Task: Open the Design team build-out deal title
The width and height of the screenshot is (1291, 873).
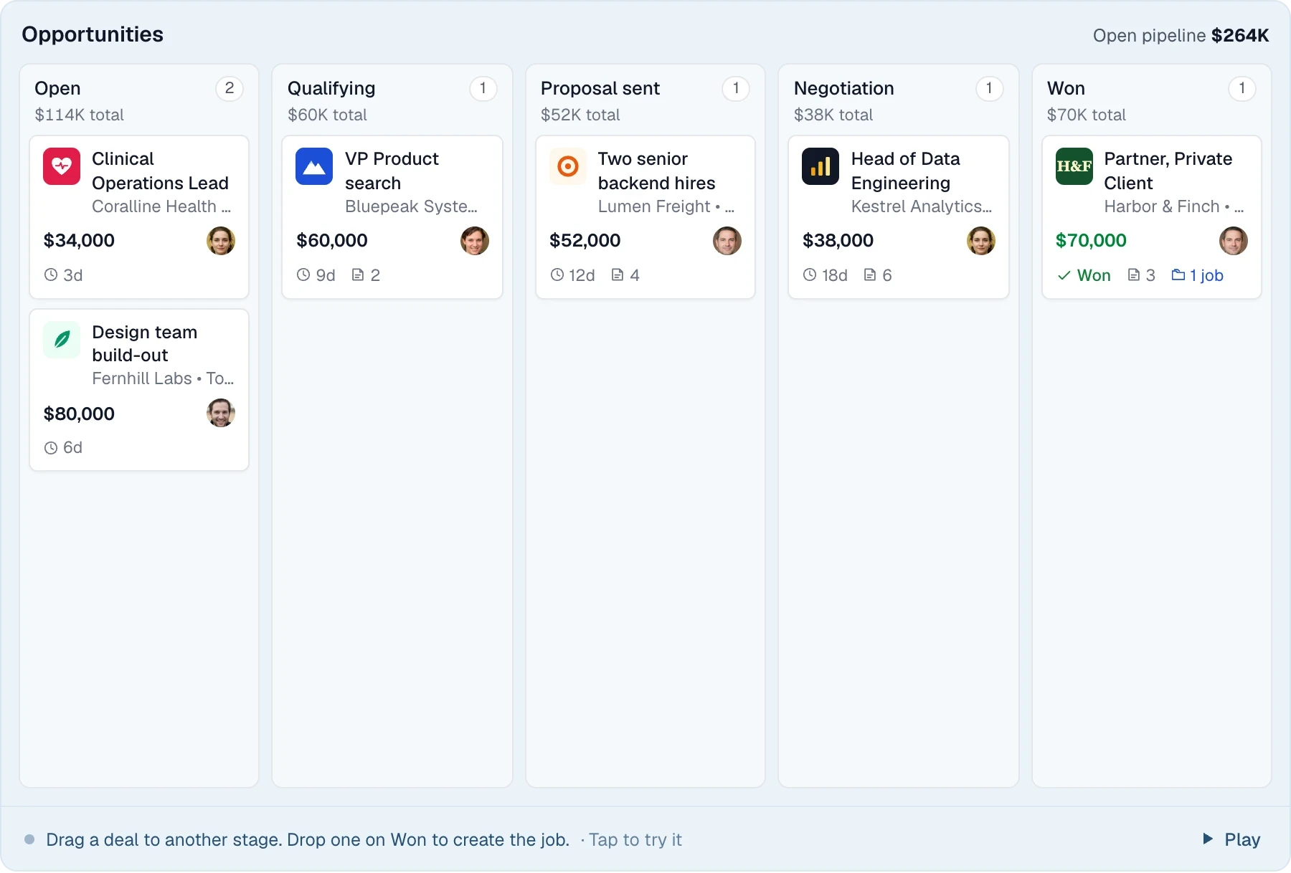Action: [144, 343]
